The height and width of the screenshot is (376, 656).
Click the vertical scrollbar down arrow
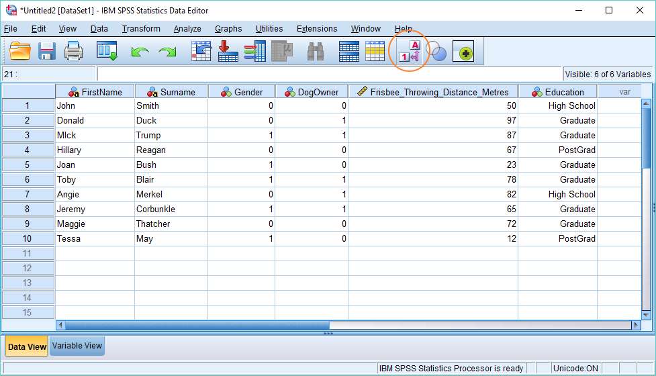coord(645,315)
